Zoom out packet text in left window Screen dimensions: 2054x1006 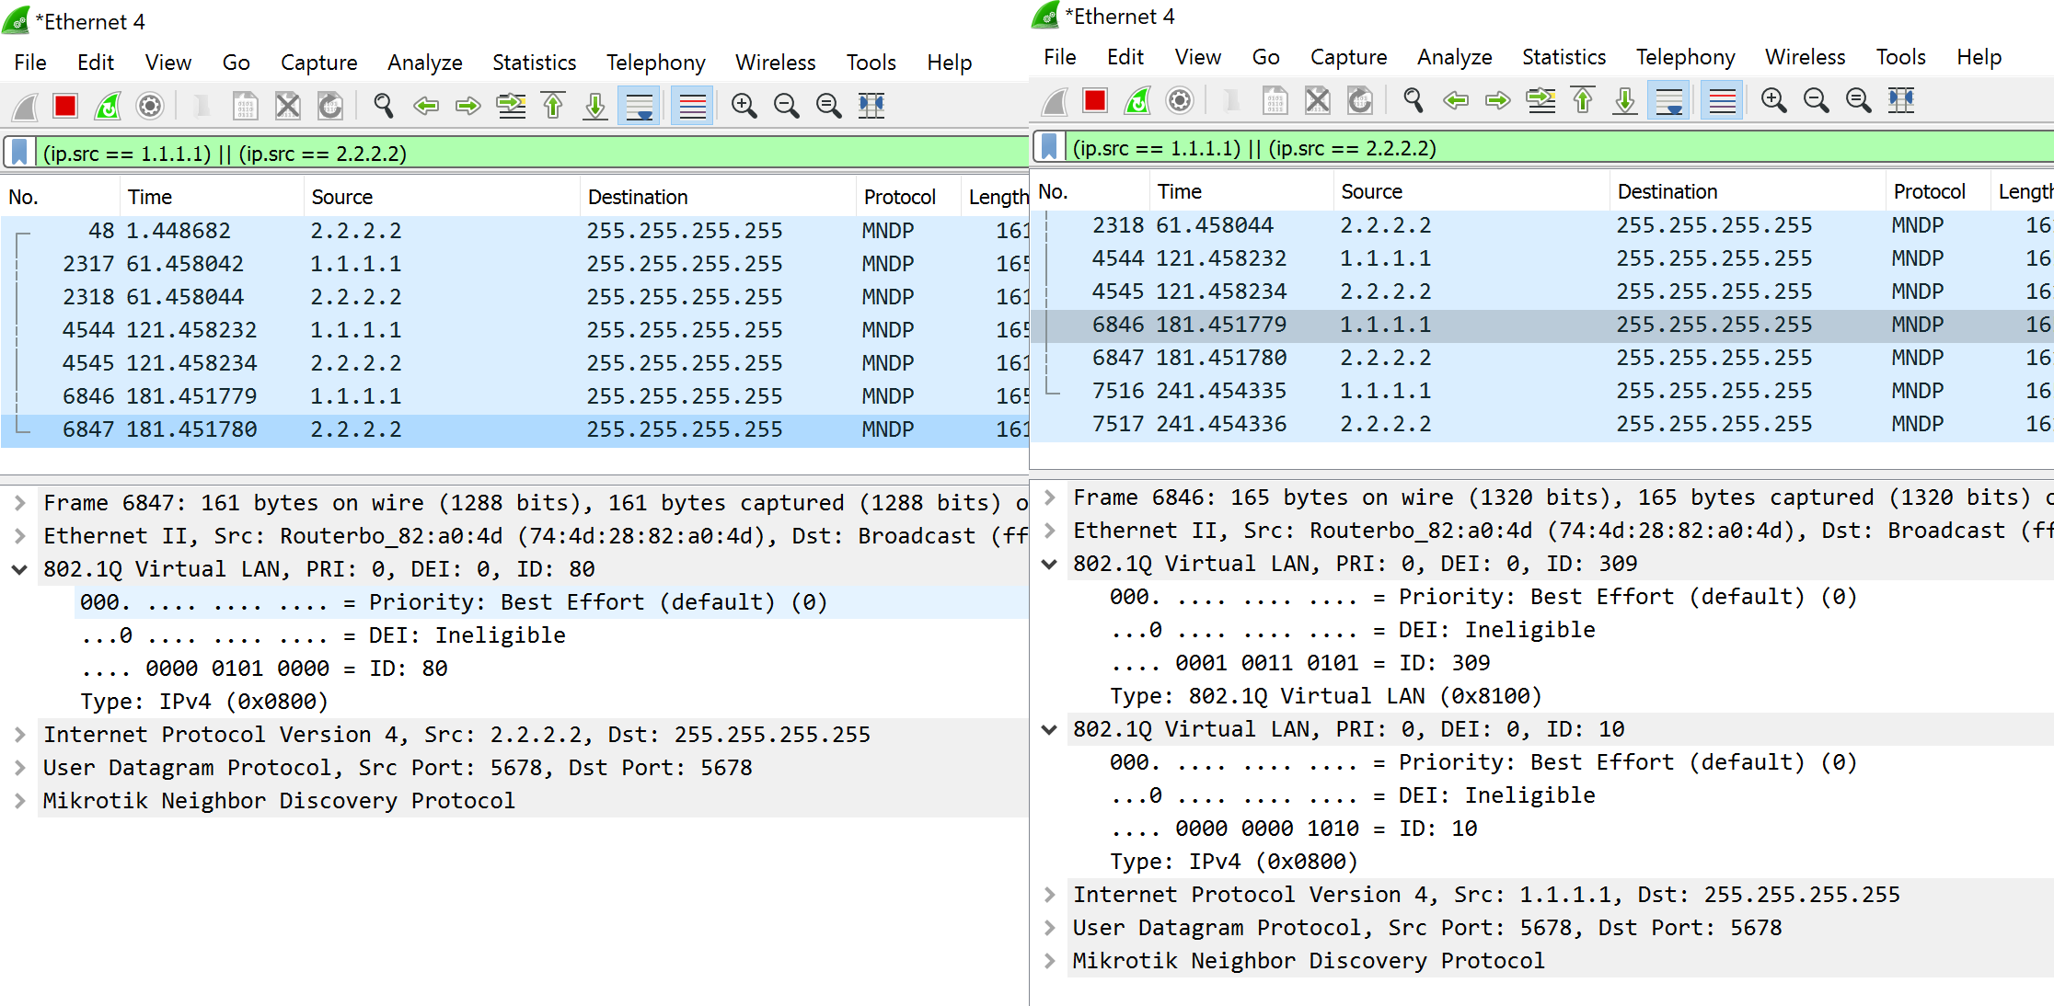pos(787,106)
